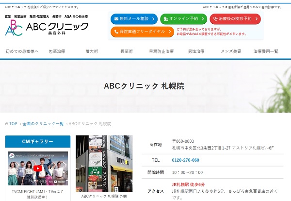Play the YouTube TV commercial video

pyautogui.click(x=37, y=168)
